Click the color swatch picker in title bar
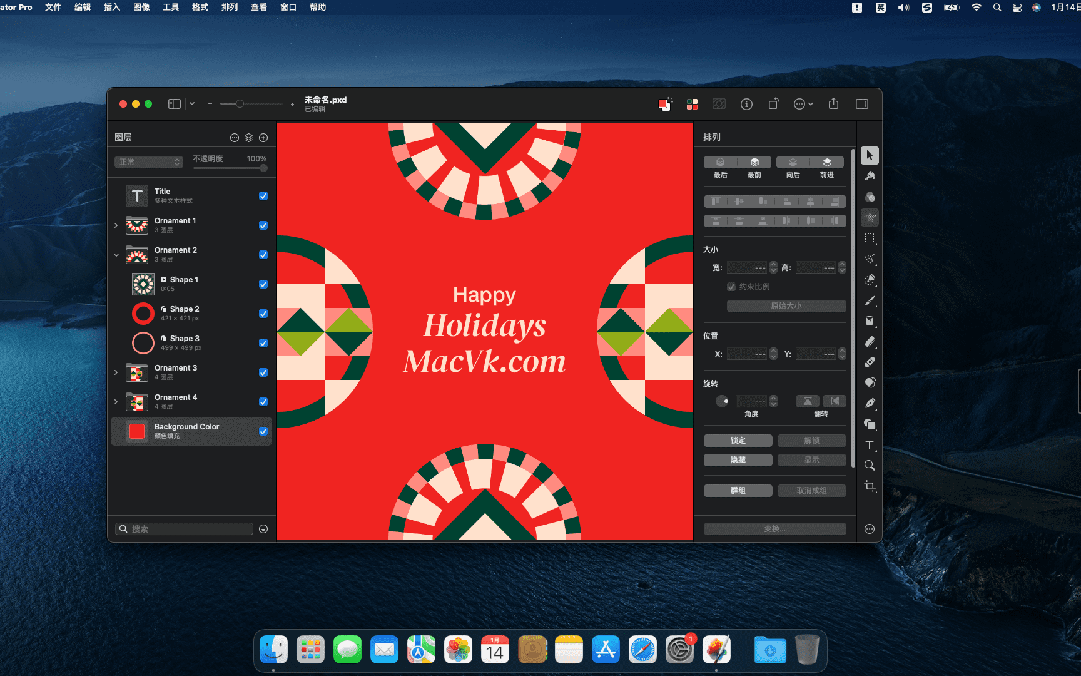Screen dimensions: 1081x676 (x=665, y=104)
